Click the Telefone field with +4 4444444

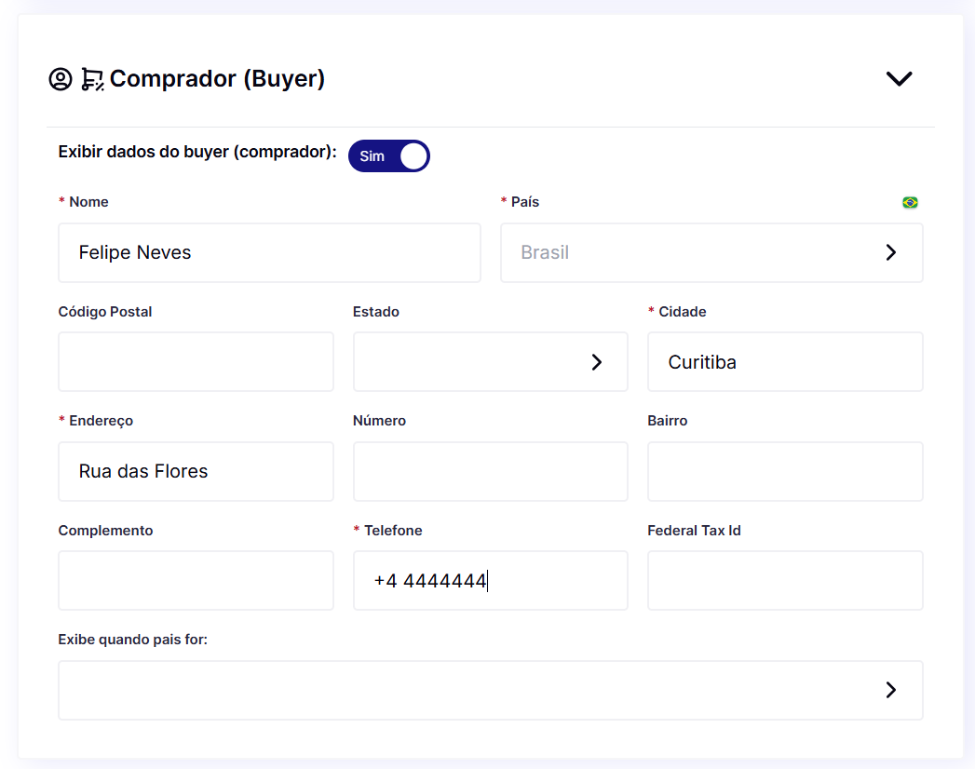point(490,581)
